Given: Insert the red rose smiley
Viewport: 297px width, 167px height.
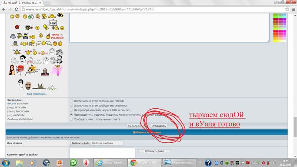Looking at the screenshot, I should click(x=20, y=70).
